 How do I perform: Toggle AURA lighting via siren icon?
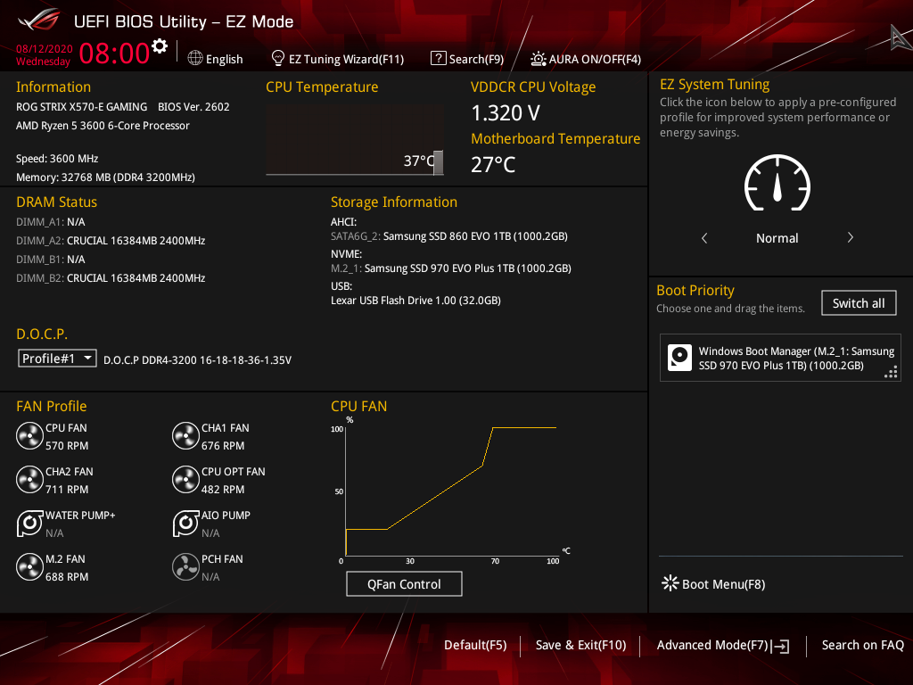538,58
